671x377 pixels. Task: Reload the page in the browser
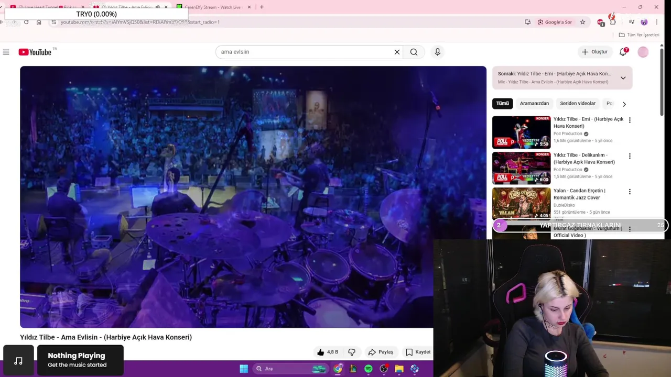click(26, 22)
